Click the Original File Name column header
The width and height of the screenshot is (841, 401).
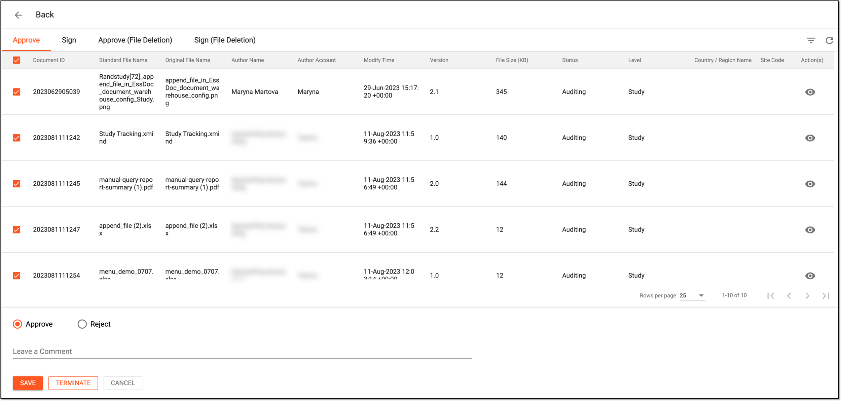tap(188, 60)
